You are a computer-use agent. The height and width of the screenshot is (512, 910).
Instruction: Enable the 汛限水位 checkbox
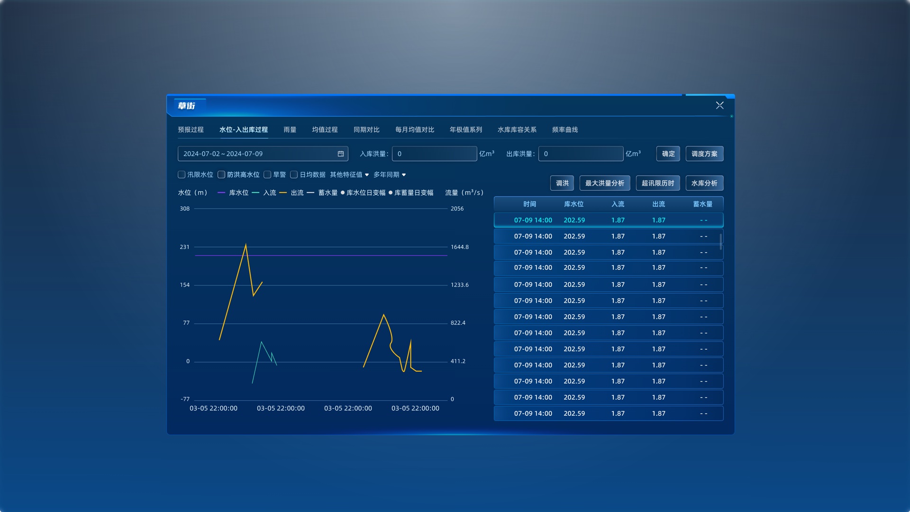182,174
